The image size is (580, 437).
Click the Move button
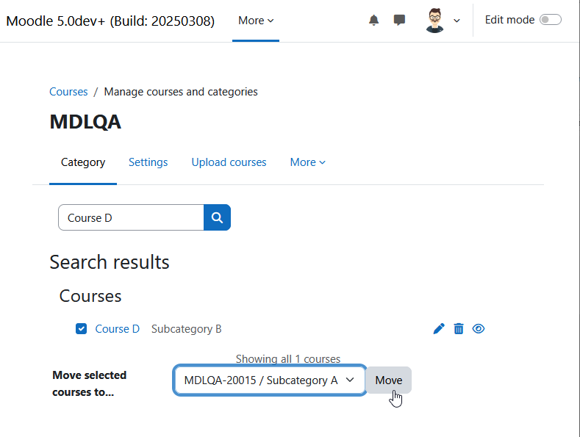coord(388,380)
